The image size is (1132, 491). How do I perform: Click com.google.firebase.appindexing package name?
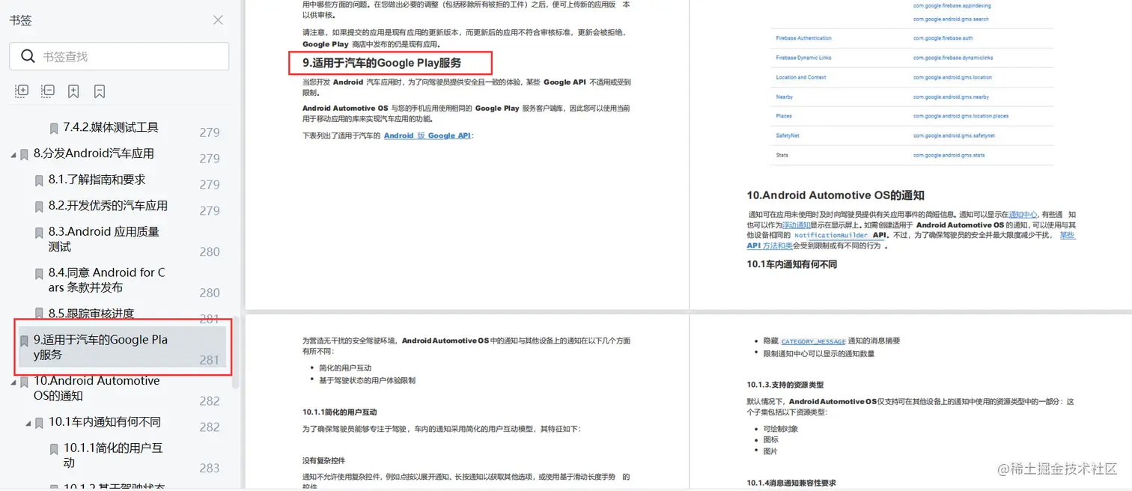pos(952,5)
